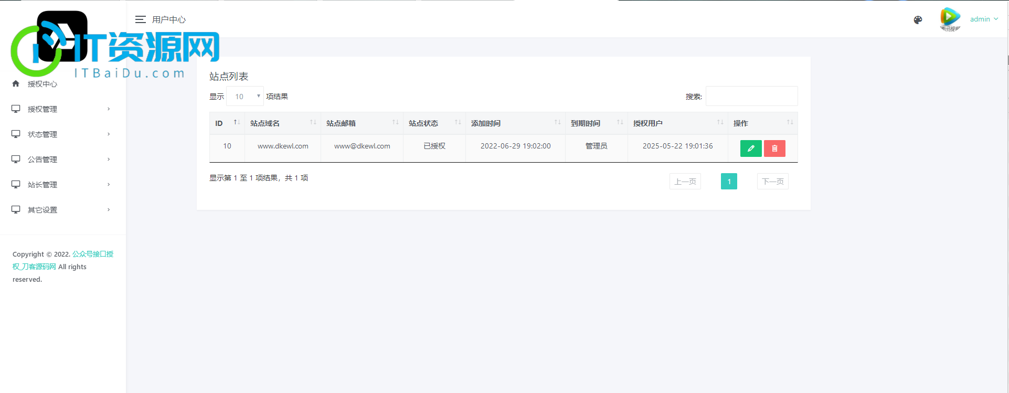The width and height of the screenshot is (1009, 393).
Task: Expand the 授权管理 chevron arrow
Action: tap(109, 109)
